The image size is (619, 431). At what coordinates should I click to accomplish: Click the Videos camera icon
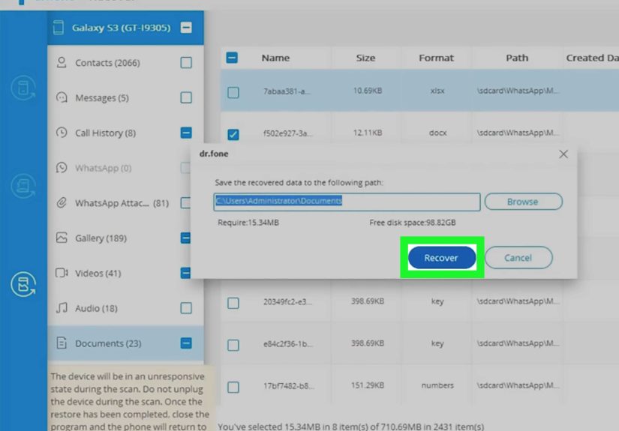click(62, 273)
